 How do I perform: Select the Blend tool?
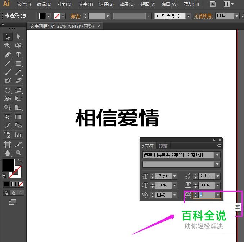pos(18,126)
